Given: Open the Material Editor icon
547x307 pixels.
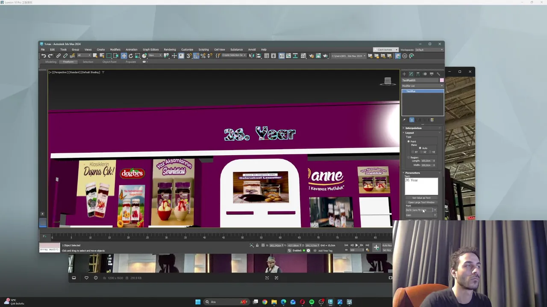Looking at the screenshot, I should pyautogui.click(x=303, y=56).
